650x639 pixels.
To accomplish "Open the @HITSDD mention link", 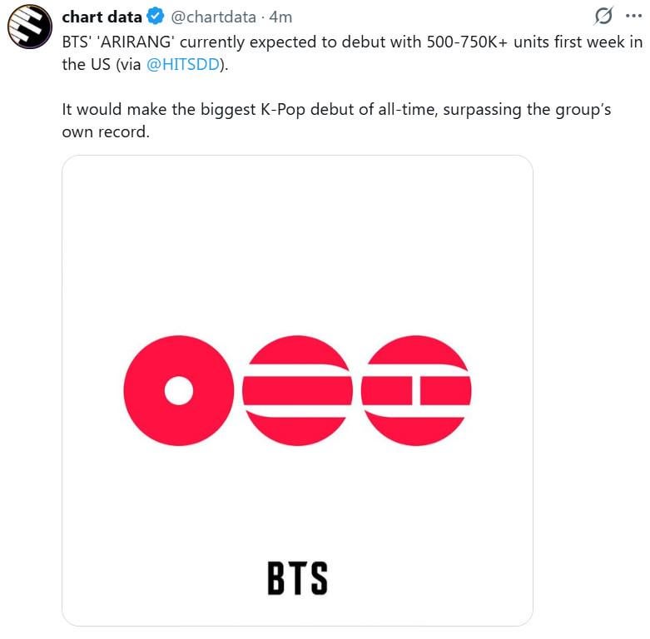I will (x=182, y=65).
